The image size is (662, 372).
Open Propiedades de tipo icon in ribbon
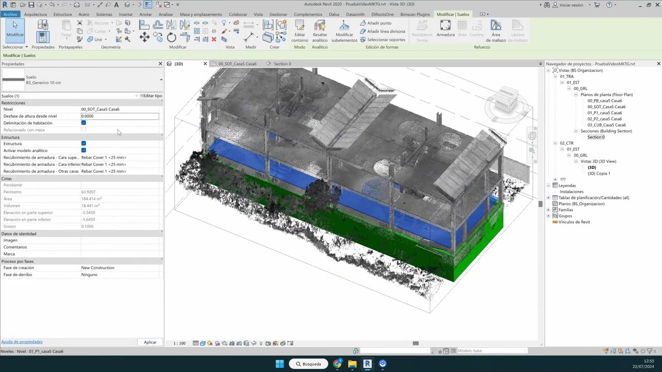click(x=43, y=25)
